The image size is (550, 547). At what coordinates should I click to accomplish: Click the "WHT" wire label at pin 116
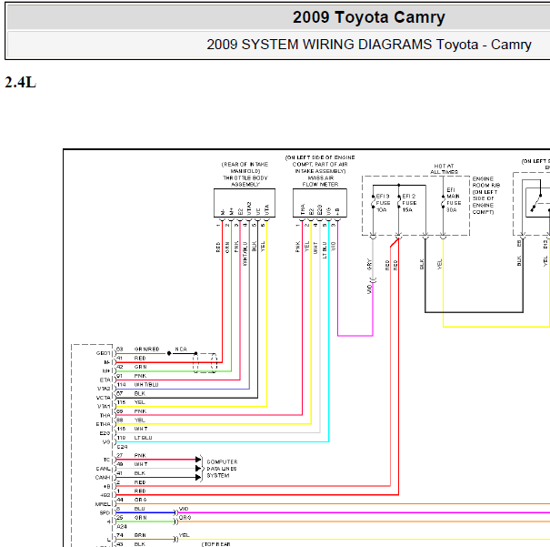(141, 429)
